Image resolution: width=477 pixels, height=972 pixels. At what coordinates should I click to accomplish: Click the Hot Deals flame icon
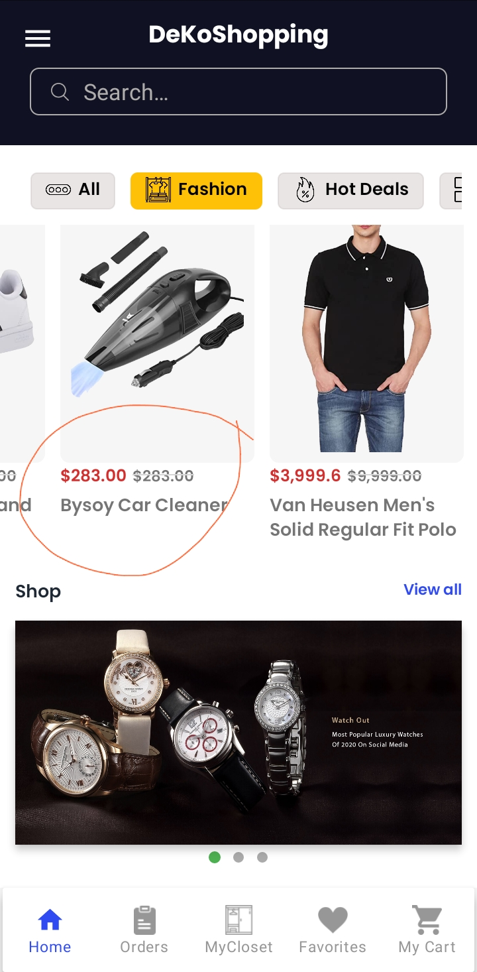305,190
